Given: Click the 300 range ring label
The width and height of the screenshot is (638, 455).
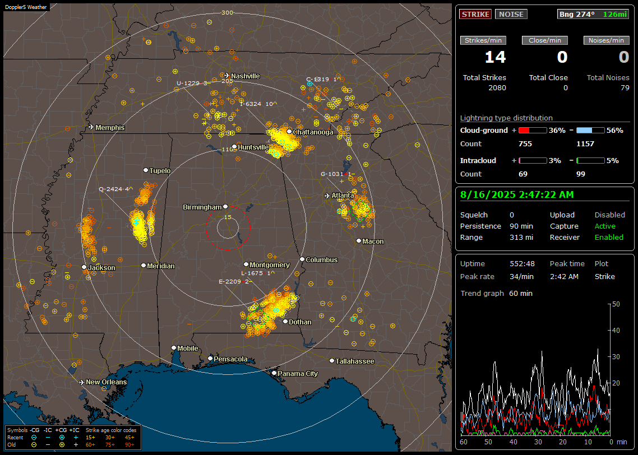Looking at the screenshot, I should pos(227,12).
